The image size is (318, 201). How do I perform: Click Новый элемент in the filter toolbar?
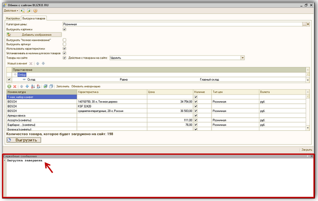(x=17, y=64)
